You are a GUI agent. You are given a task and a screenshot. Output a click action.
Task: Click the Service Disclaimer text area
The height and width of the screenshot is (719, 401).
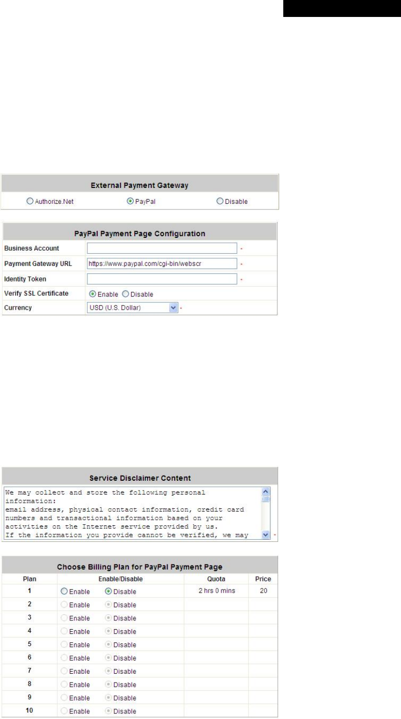[133, 514]
